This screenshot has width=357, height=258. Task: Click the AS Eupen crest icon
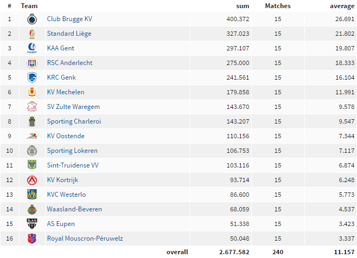click(x=32, y=224)
